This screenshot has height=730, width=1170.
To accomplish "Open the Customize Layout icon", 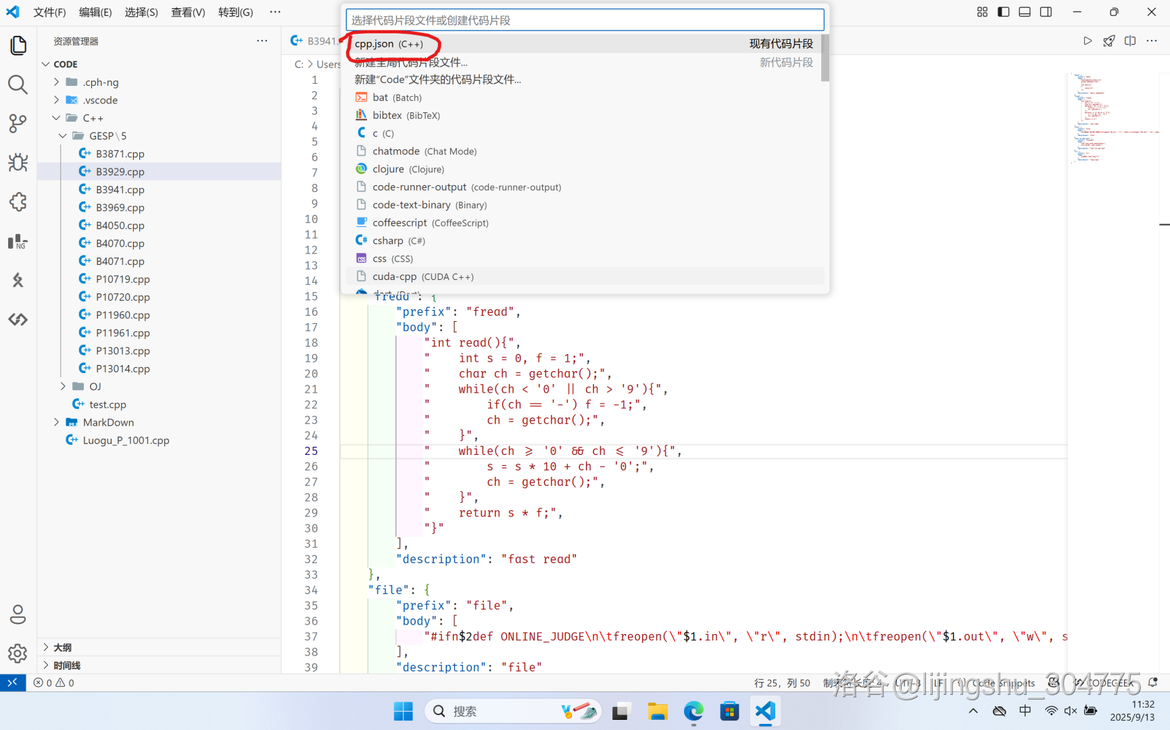I will pyautogui.click(x=982, y=12).
